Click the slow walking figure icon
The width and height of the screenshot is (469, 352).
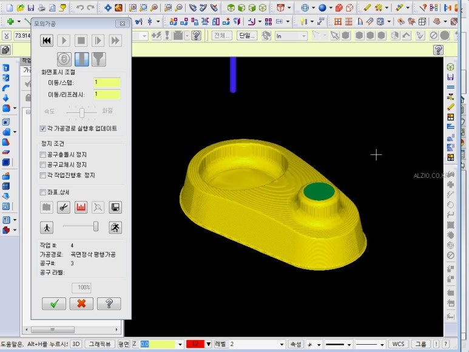pyautogui.click(x=47, y=228)
